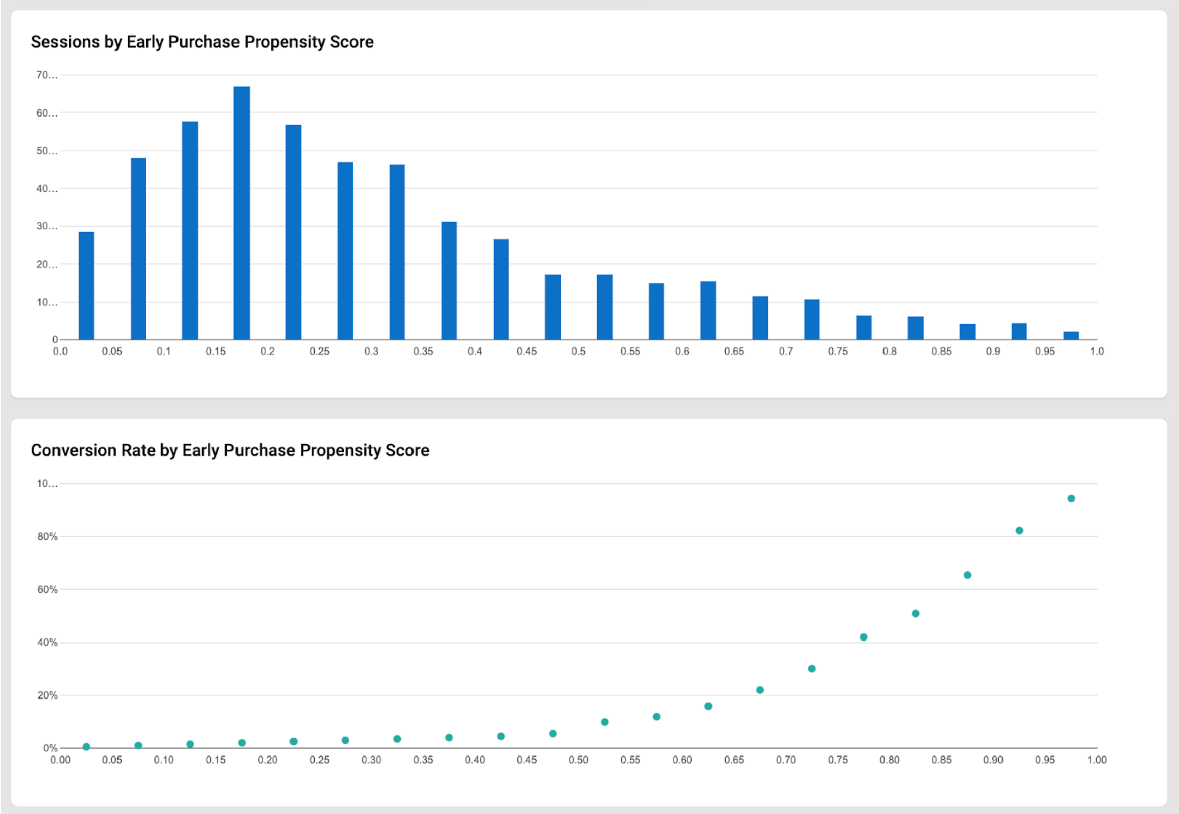Click the conversion dot between 0.70 and 0.75
Viewport: 1179px width, 814px height.
(812, 669)
